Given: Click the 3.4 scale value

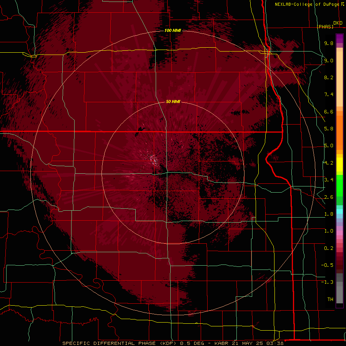Looking at the screenshot, I should [x=329, y=180].
